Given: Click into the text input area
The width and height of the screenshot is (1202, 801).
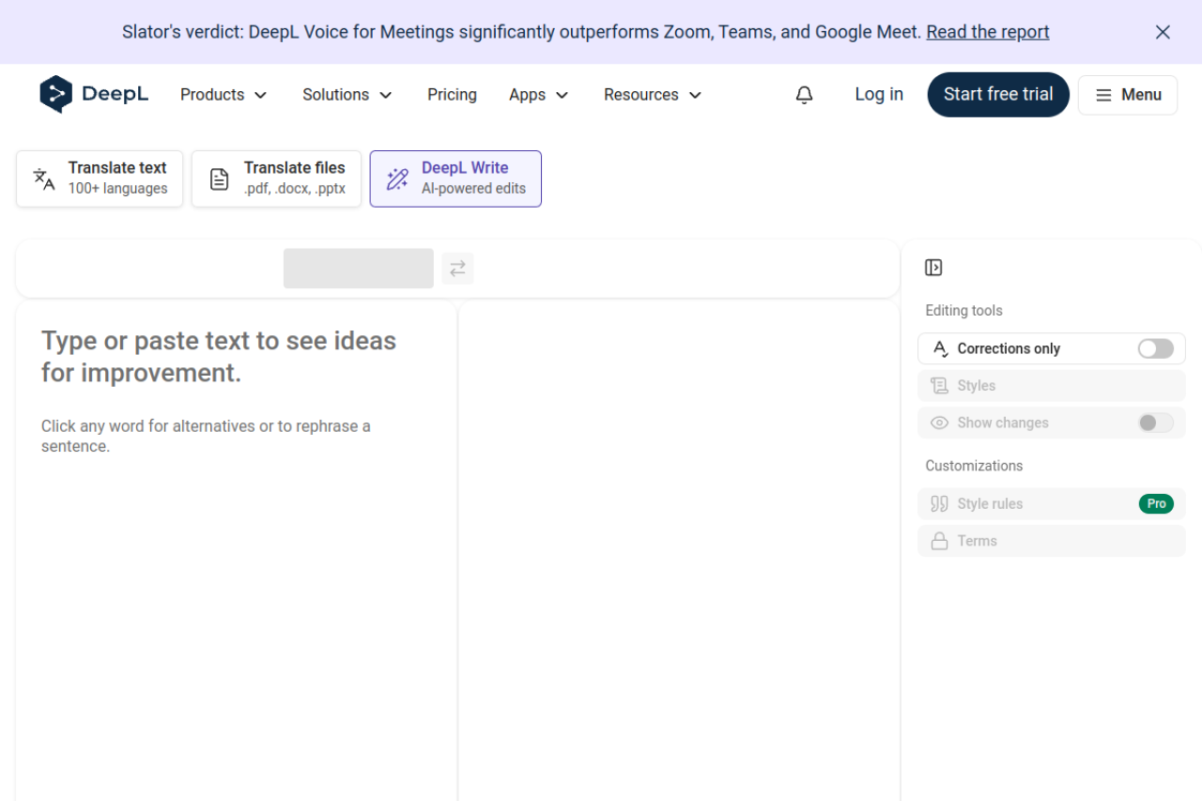Looking at the screenshot, I should point(237,550).
